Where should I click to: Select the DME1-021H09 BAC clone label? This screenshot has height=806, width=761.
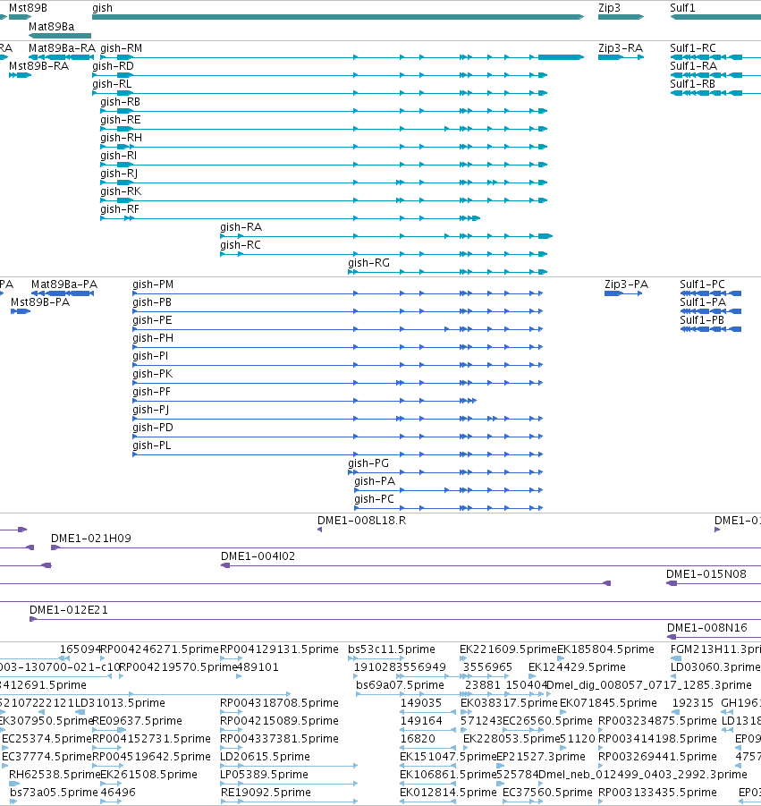91,539
